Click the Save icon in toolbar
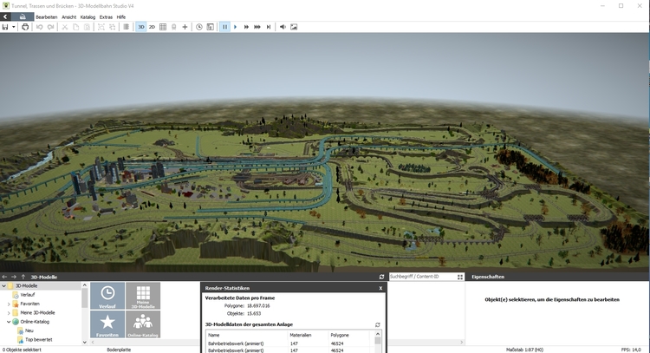Image resolution: width=650 pixels, height=353 pixels. click(x=5, y=27)
